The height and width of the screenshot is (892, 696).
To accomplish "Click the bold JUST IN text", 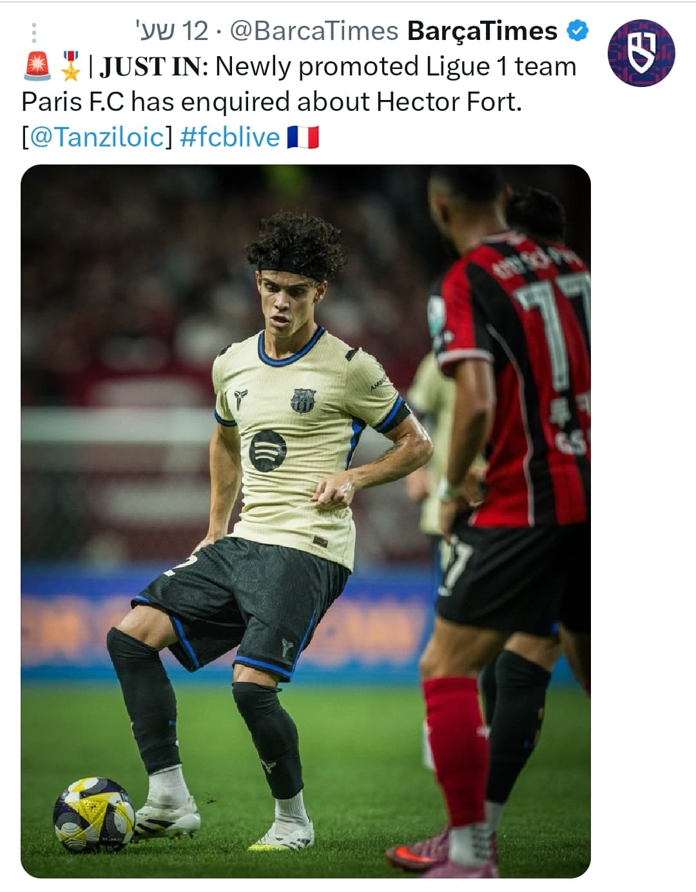I will click(154, 66).
